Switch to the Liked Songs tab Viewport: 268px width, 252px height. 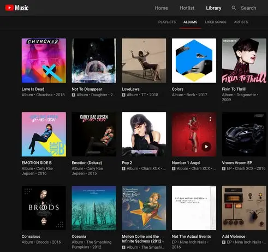pyautogui.click(x=216, y=22)
